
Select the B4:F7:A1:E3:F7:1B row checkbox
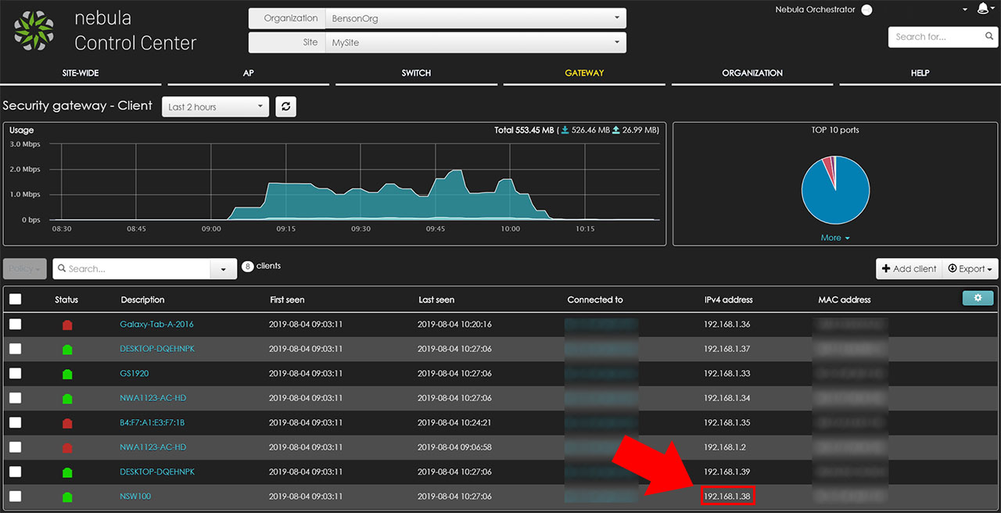coord(16,423)
